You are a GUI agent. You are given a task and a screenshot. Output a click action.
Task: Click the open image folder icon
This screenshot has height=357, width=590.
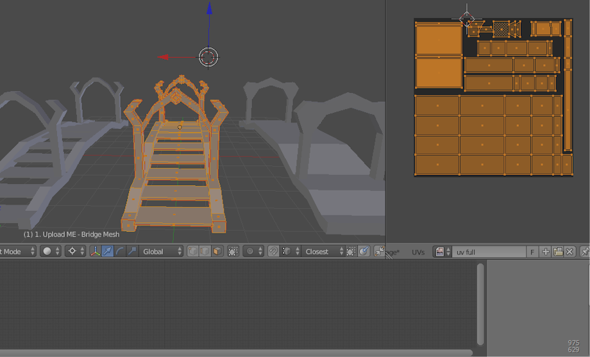coord(557,253)
